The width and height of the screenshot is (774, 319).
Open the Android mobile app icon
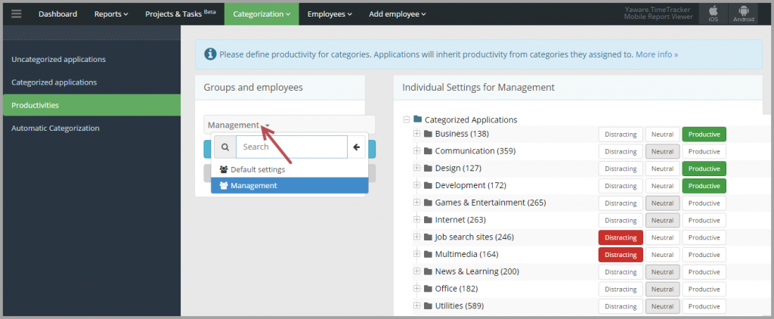coord(744,14)
